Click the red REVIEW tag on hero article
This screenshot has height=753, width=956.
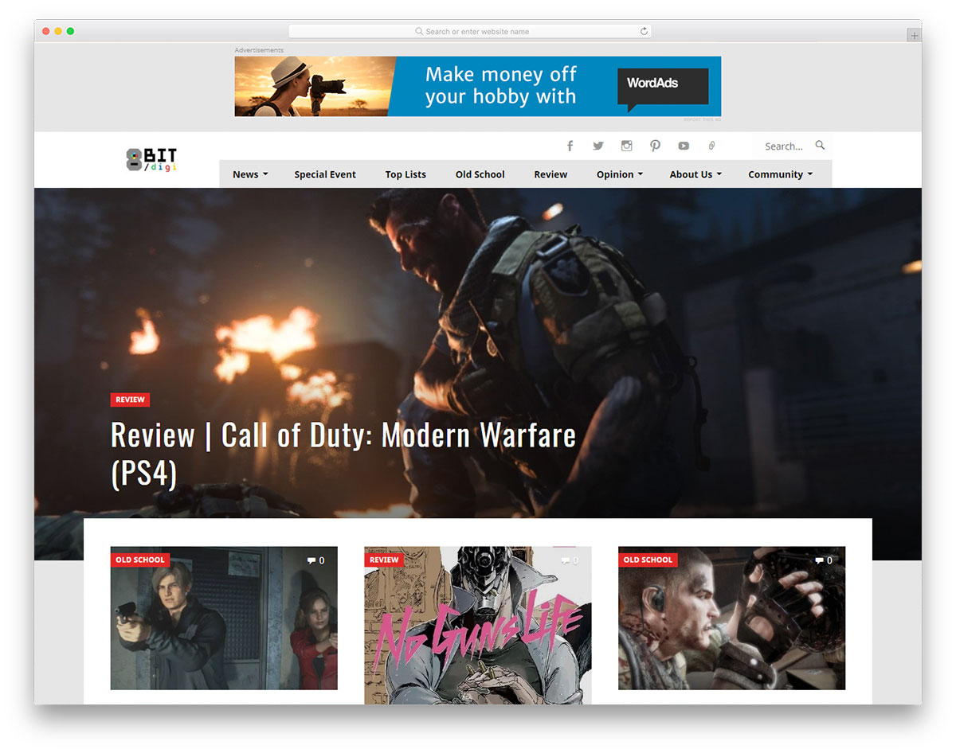pos(130,400)
